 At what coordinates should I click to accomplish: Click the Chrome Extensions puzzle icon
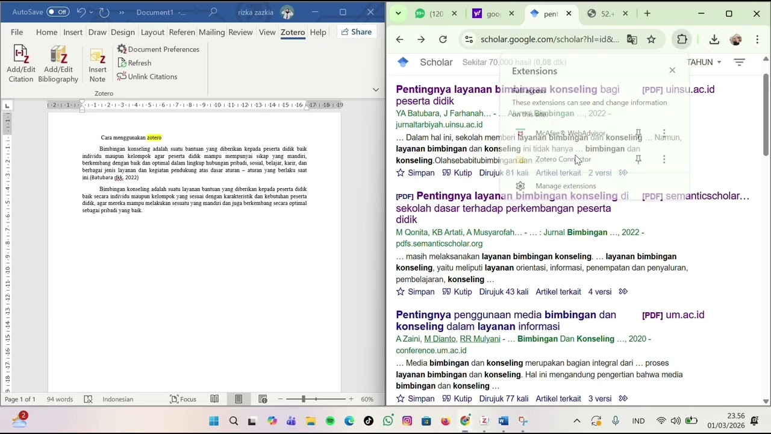click(x=682, y=39)
